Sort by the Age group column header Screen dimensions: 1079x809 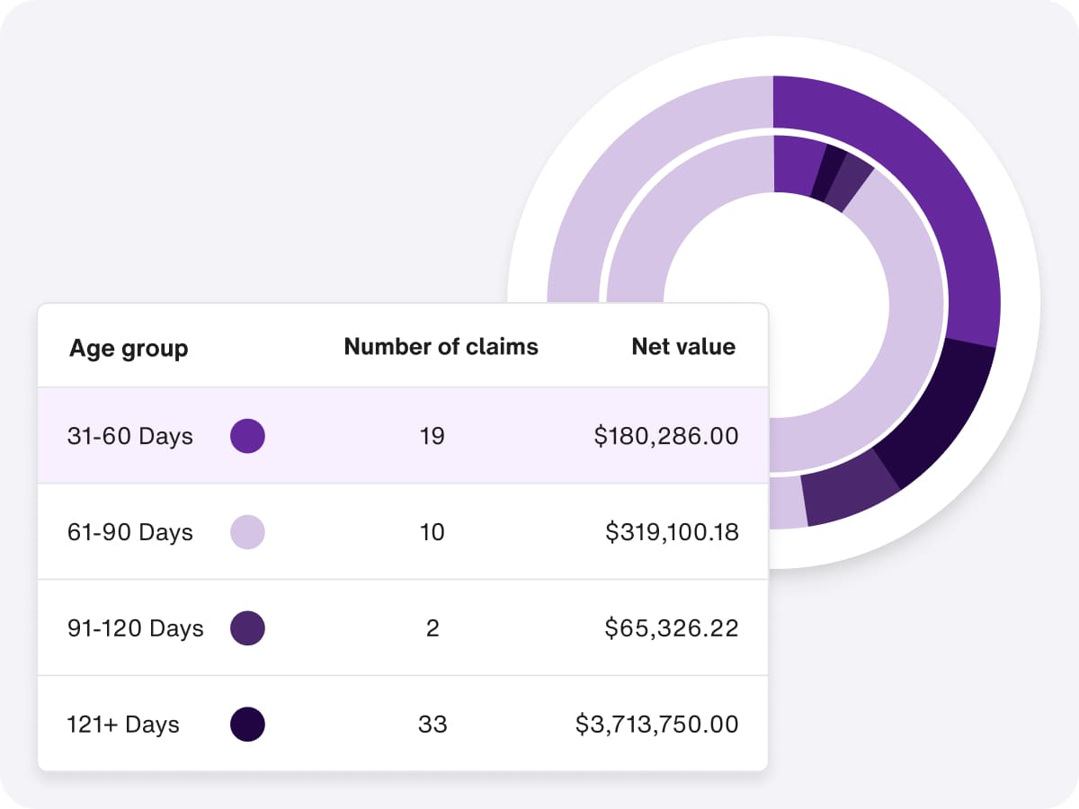(x=129, y=347)
